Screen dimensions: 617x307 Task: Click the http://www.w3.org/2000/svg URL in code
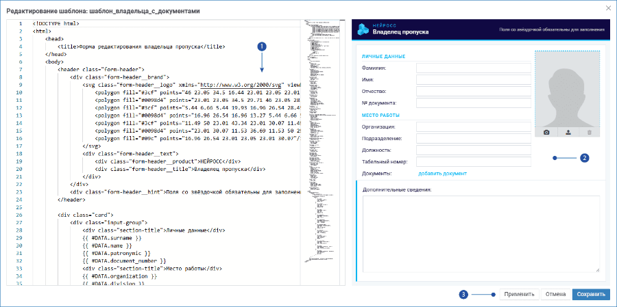point(240,85)
